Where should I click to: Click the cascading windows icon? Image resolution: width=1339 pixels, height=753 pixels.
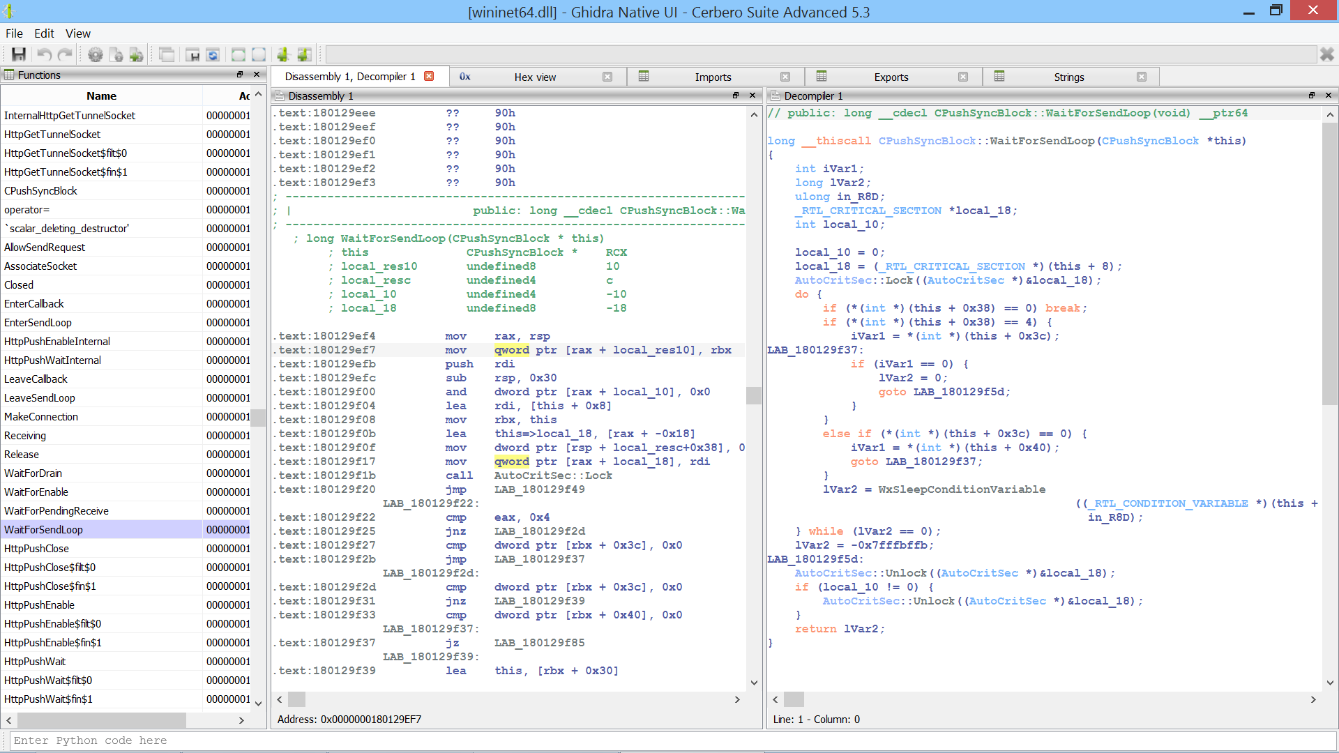(167, 54)
